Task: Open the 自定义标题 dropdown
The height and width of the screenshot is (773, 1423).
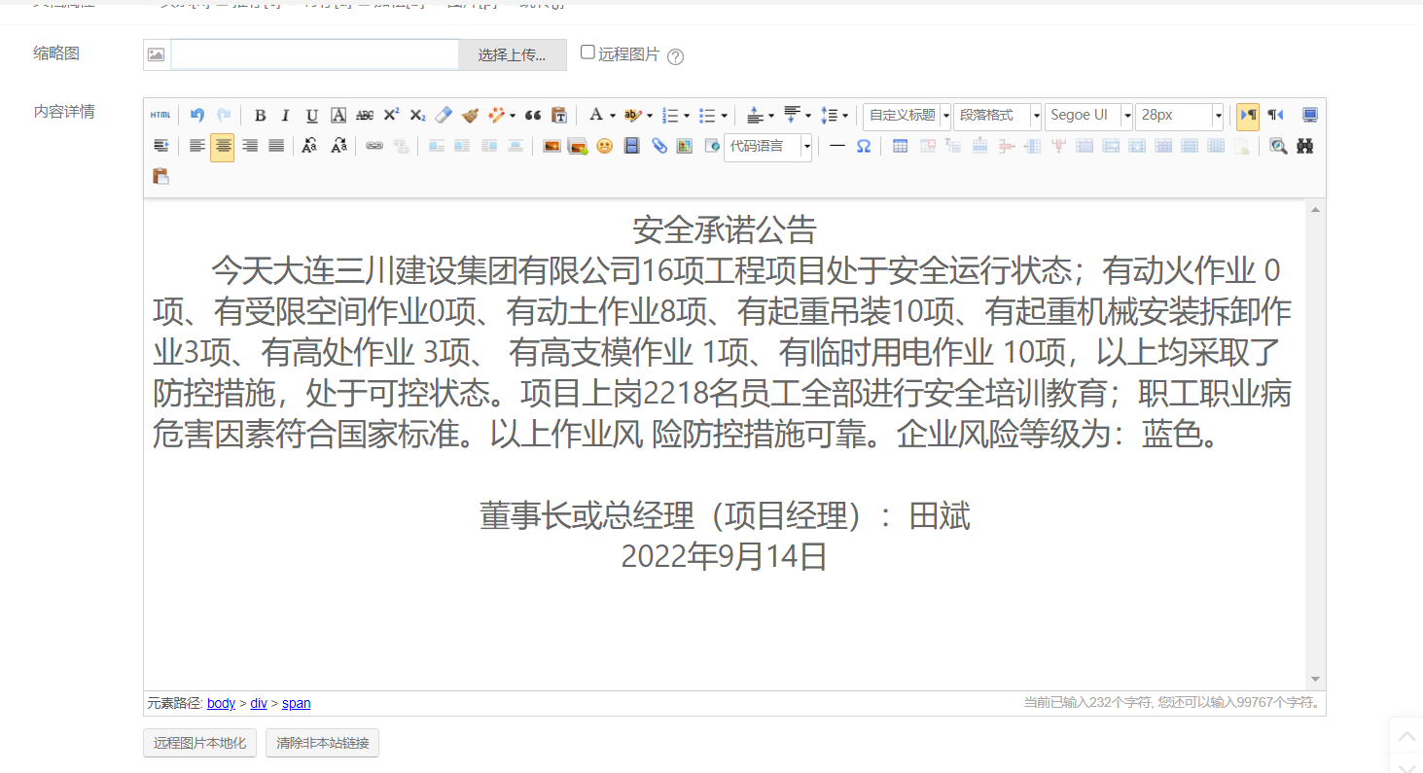Action: (x=907, y=116)
